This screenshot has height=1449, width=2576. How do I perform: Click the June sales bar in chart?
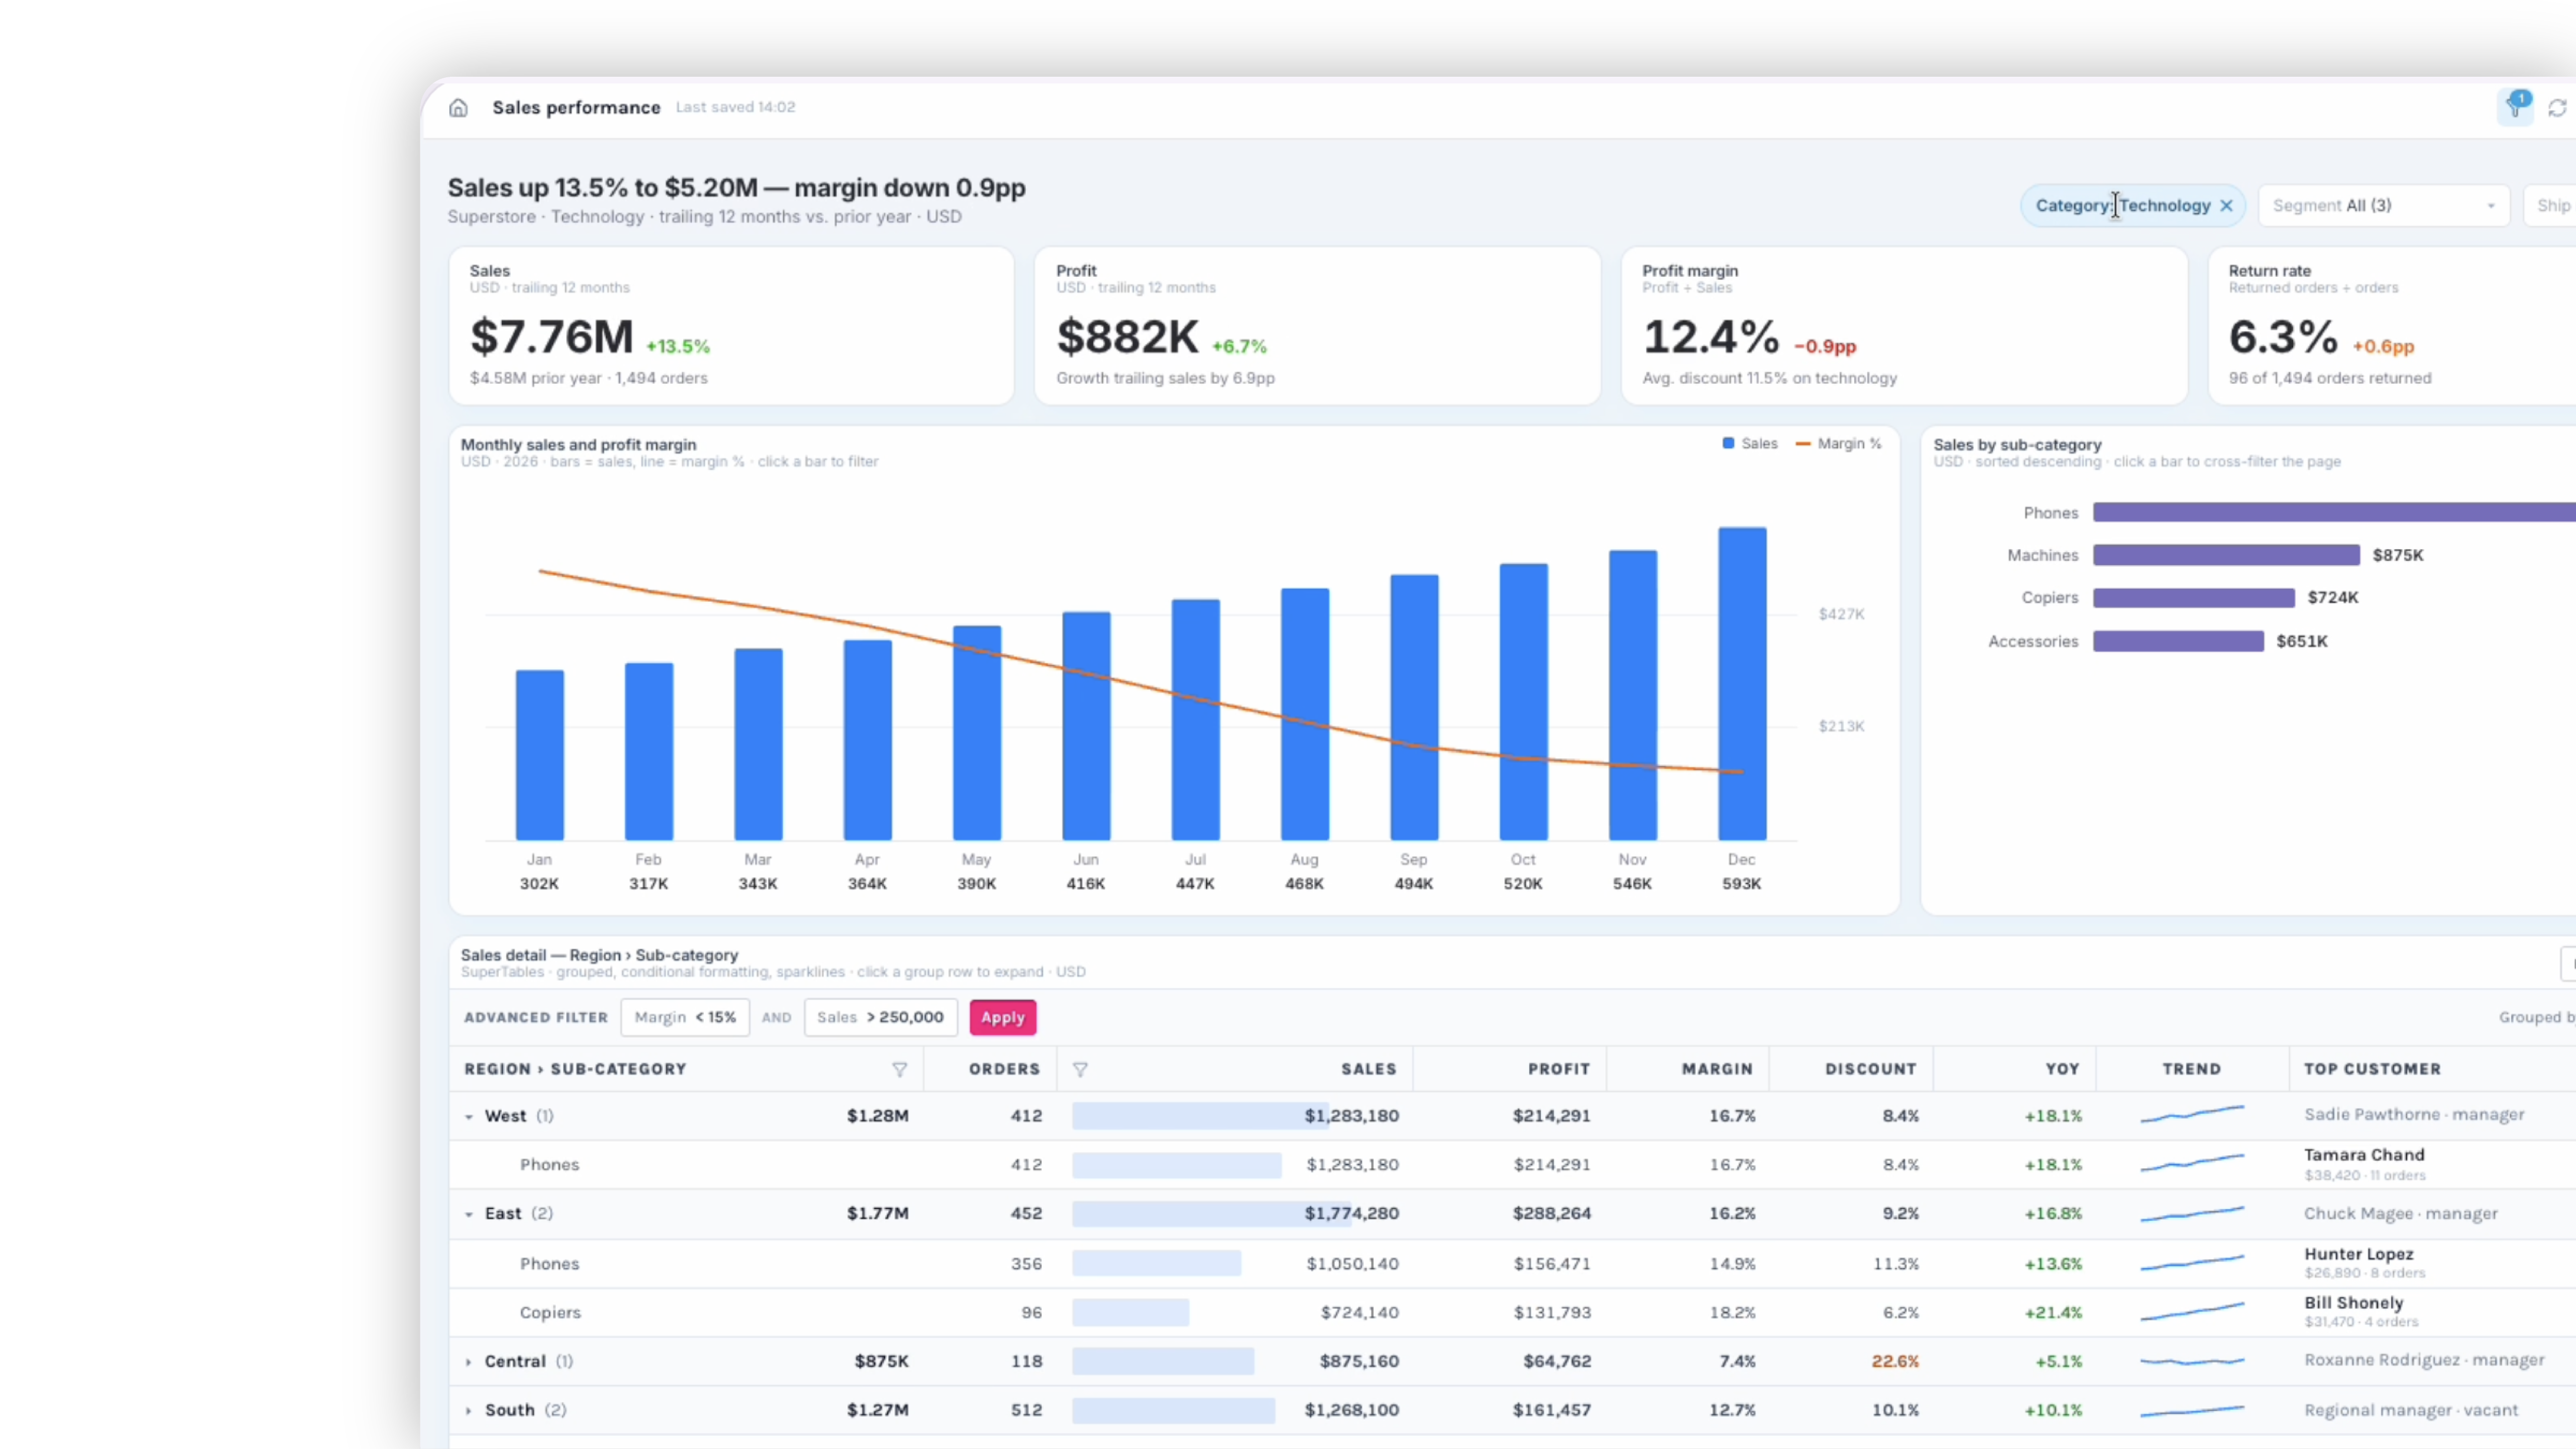[1086, 726]
